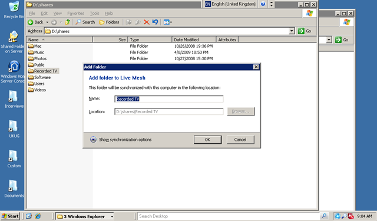Click the red Delete X icon
Viewport: 377px width, 221px height.
[x=147, y=22]
